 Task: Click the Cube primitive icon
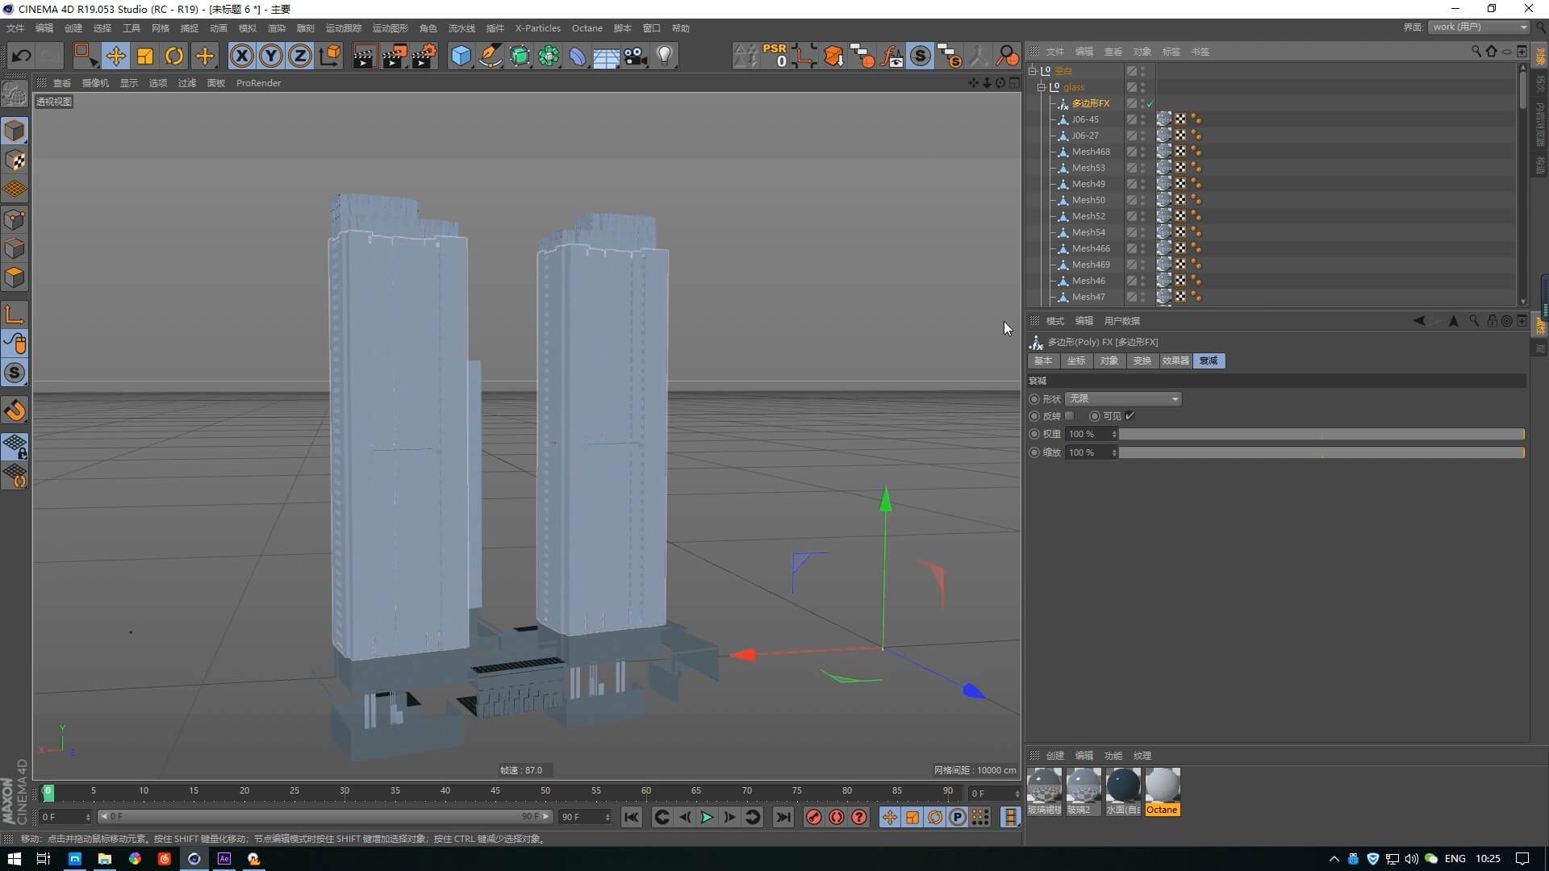(461, 56)
